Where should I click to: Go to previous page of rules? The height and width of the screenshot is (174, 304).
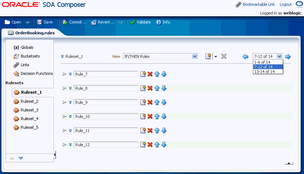pyautogui.click(x=245, y=56)
